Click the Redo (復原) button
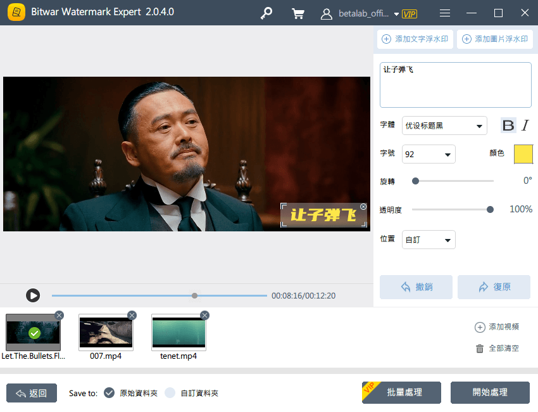Viewport: 538px width, 412px height. point(494,287)
